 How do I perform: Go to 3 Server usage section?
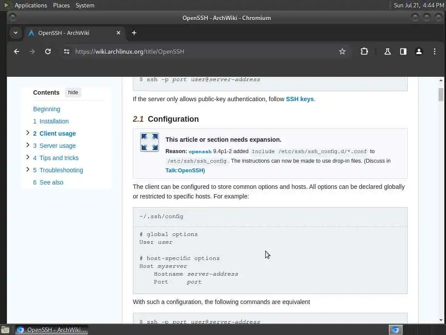coord(54,146)
